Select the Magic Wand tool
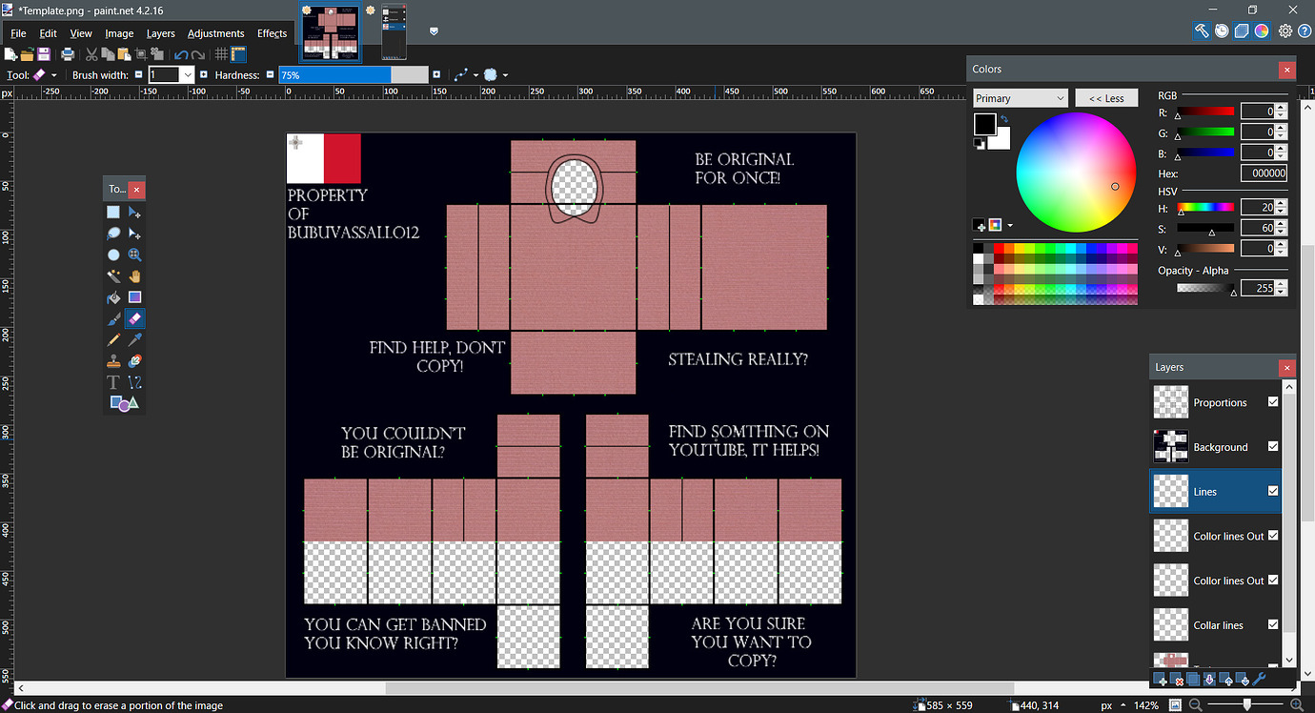 [113, 276]
